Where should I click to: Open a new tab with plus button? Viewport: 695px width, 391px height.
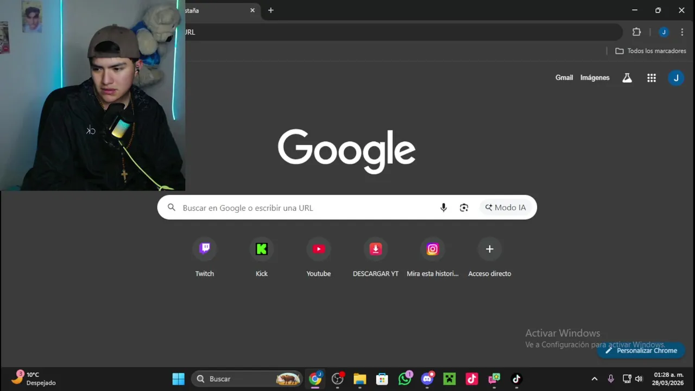(x=271, y=10)
